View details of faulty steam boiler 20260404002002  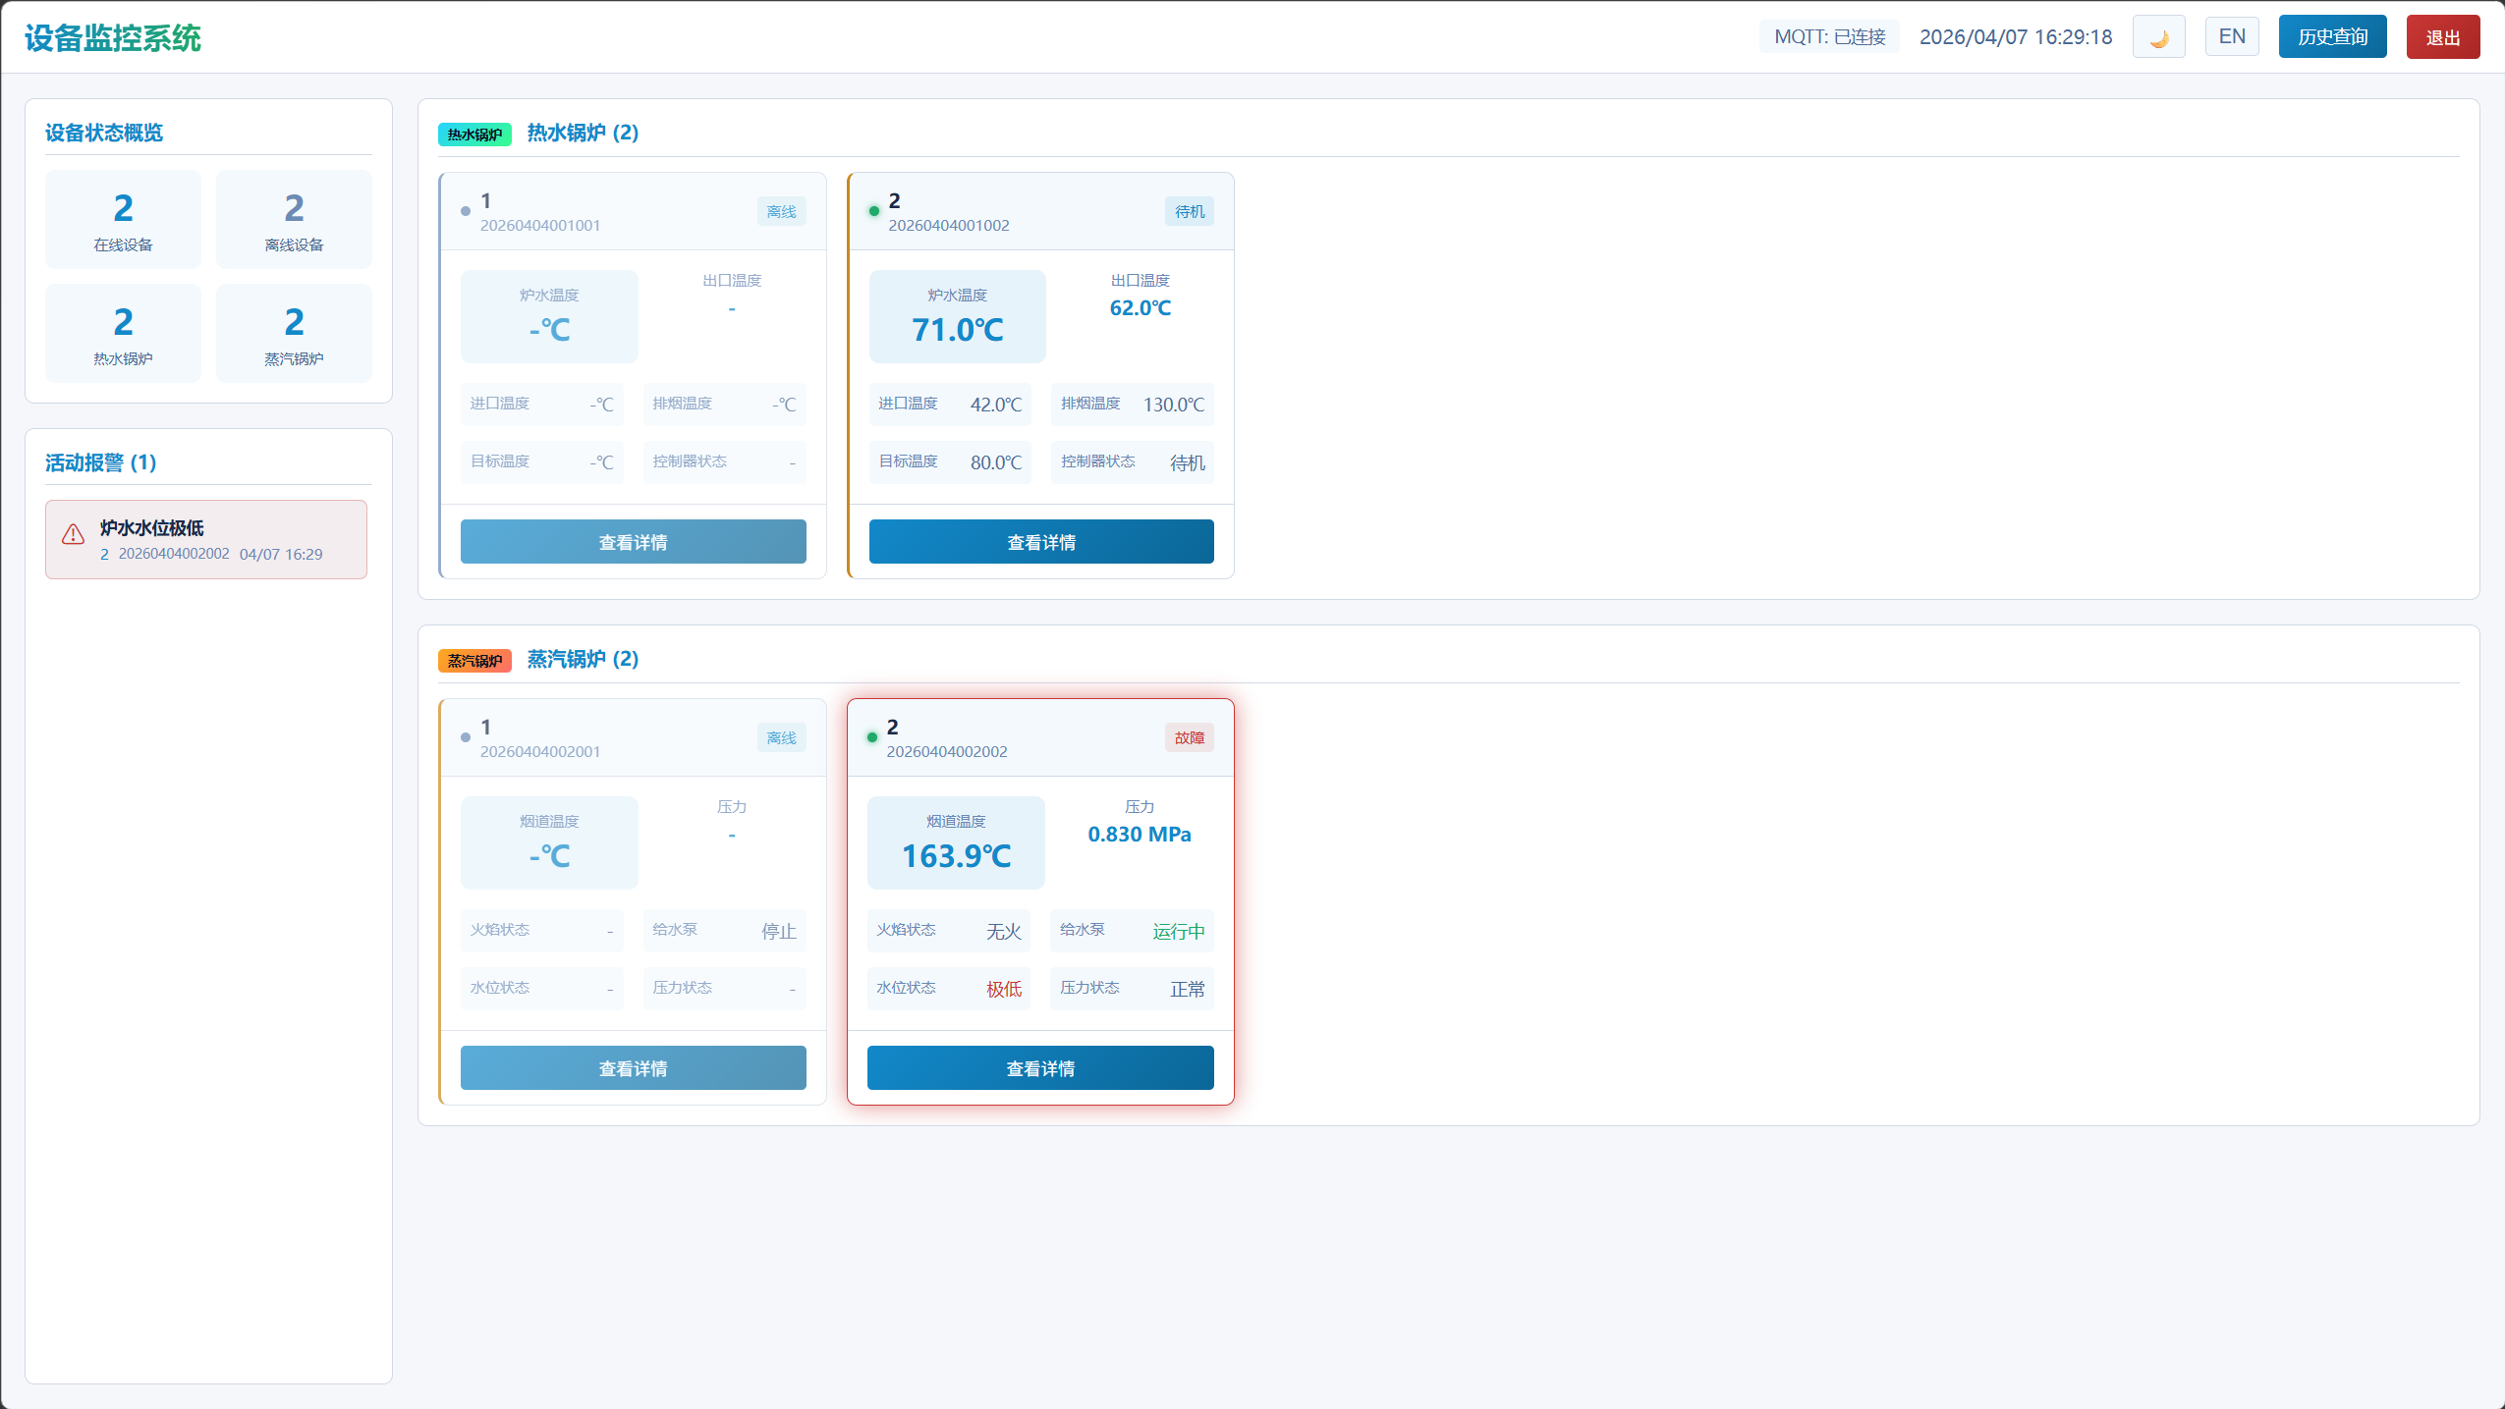tap(1039, 1068)
